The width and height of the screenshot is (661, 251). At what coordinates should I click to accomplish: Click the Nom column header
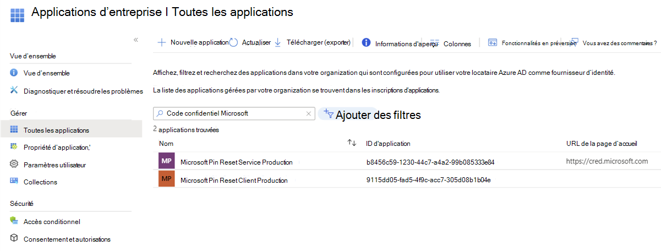click(x=166, y=144)
